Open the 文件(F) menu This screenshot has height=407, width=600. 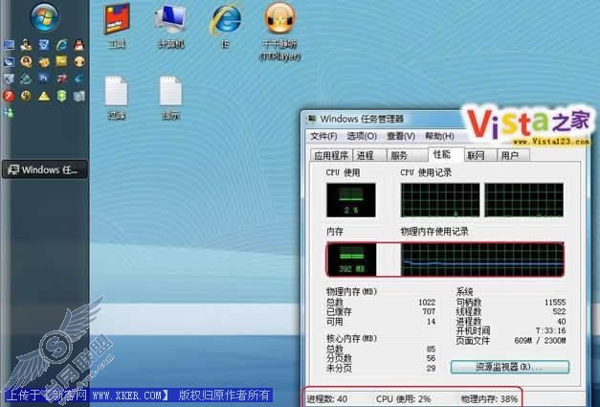coord(323,136)
